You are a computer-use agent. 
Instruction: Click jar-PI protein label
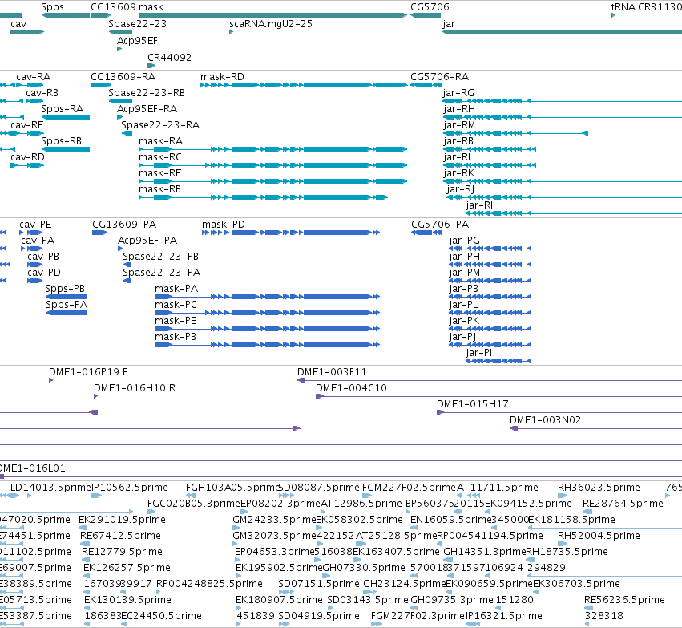[x=479, y=353]
